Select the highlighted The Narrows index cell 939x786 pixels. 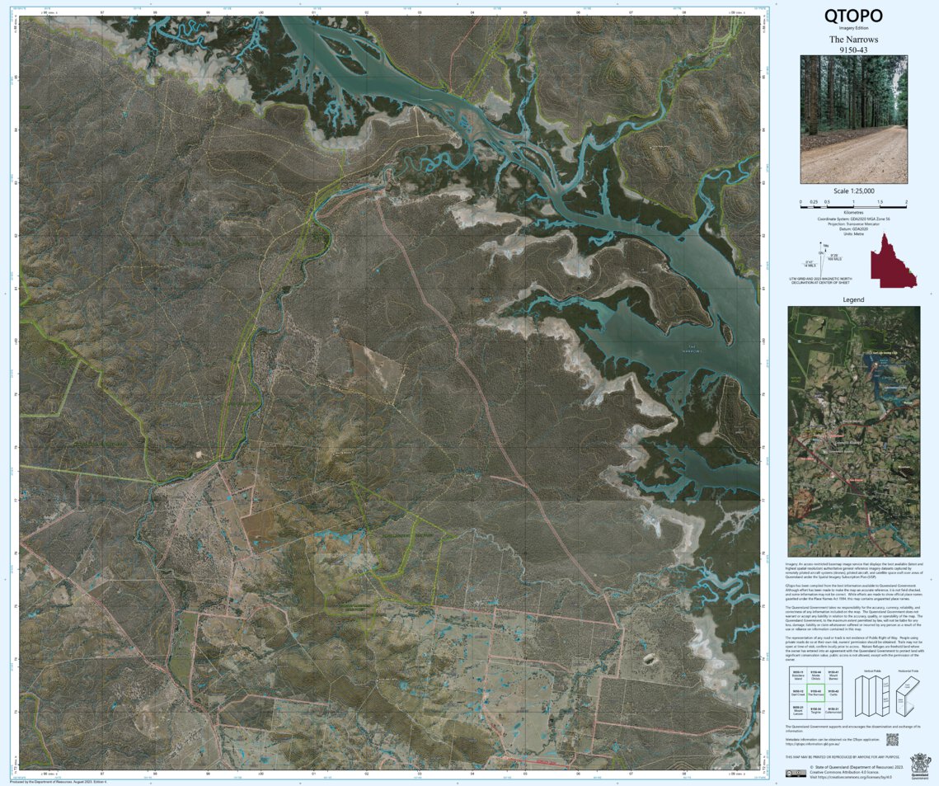[x=816, y=693]
